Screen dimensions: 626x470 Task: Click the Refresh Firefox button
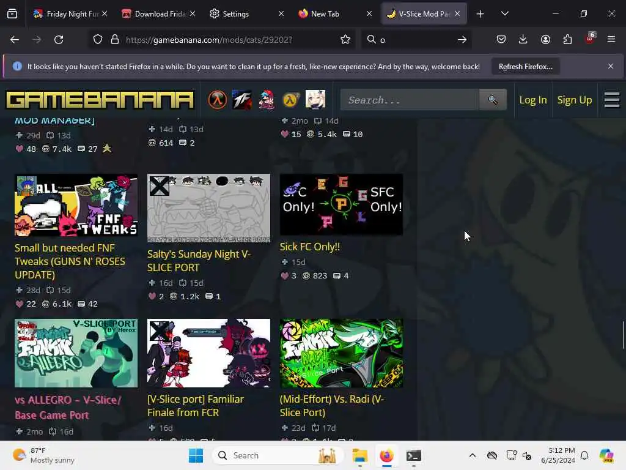click(x=525, y=67)
